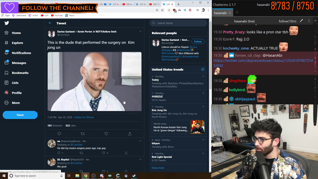Retweet the main tweet
The width and height of the screenshot is (318, 179).
click(x=82, y=134)
